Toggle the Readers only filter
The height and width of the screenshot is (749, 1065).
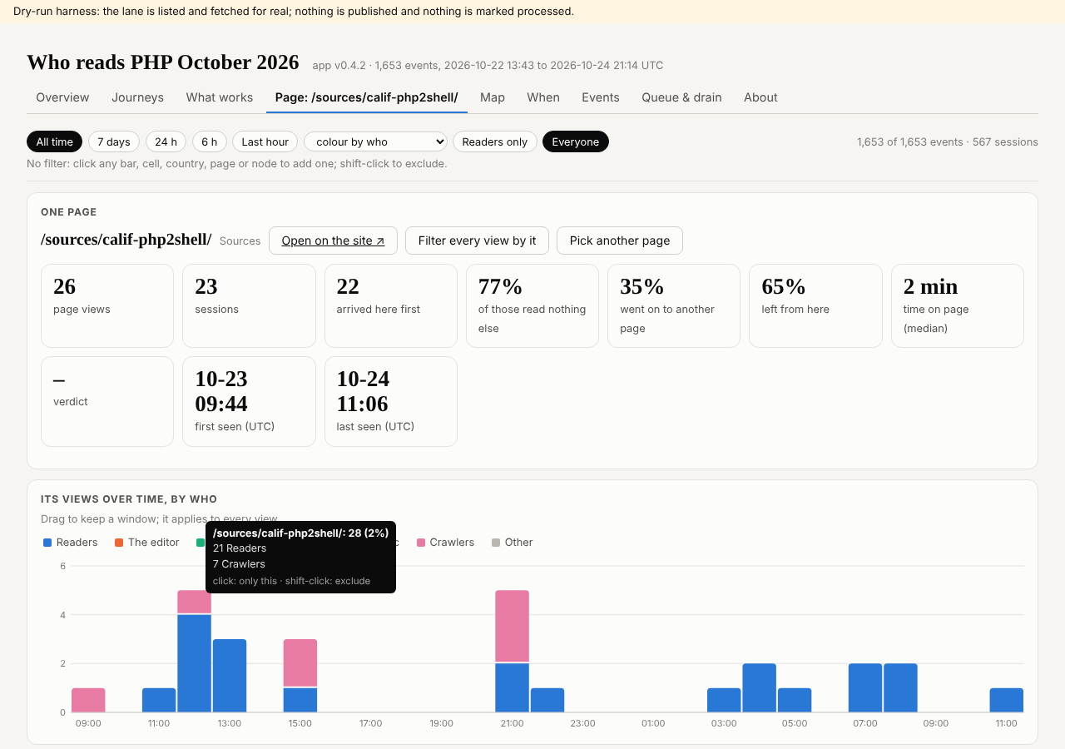tap(495, 141)
